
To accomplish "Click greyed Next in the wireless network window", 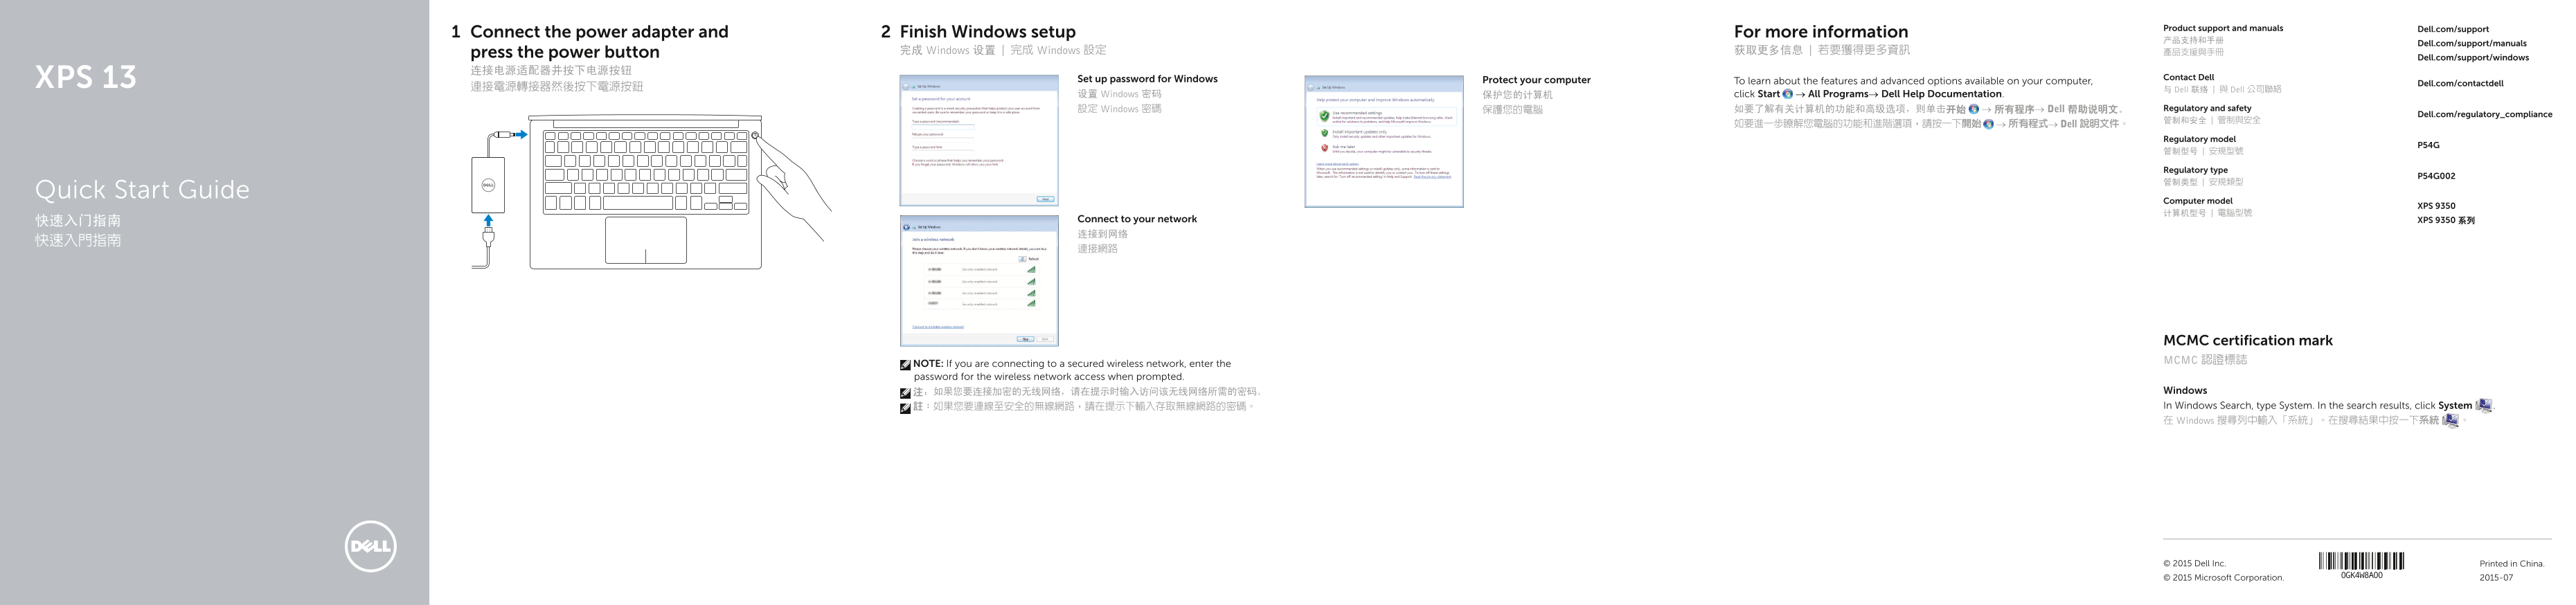I will [x=1045, y=339].
